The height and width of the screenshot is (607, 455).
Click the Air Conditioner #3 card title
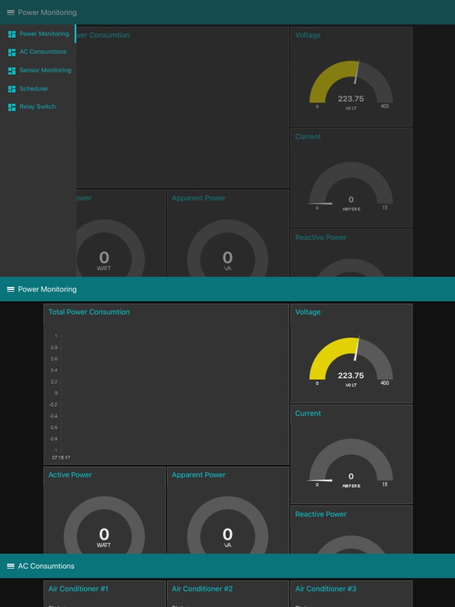pyautogui.click(x=326, y=589)
